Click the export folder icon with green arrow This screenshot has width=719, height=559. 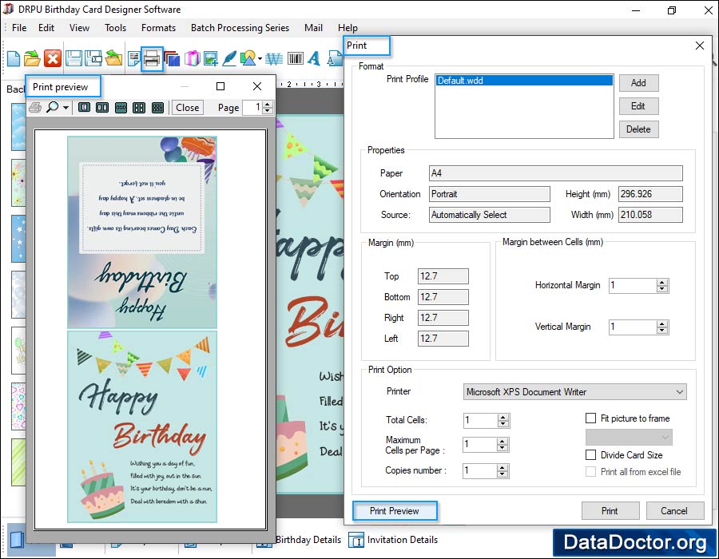tap(113, 58)
